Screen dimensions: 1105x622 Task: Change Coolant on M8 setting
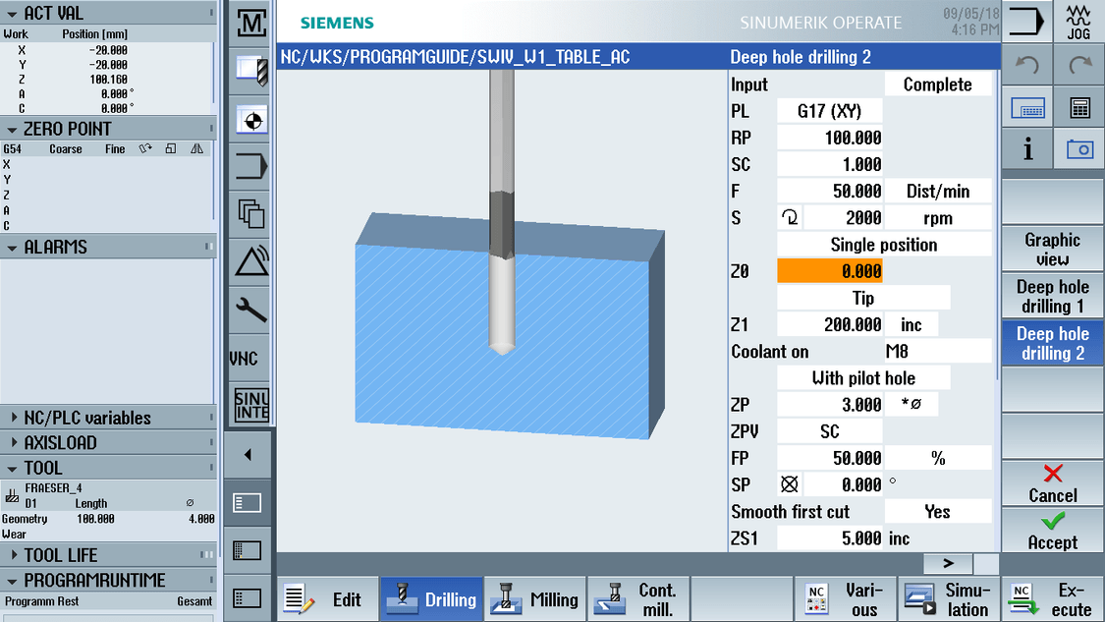(937, 351)
